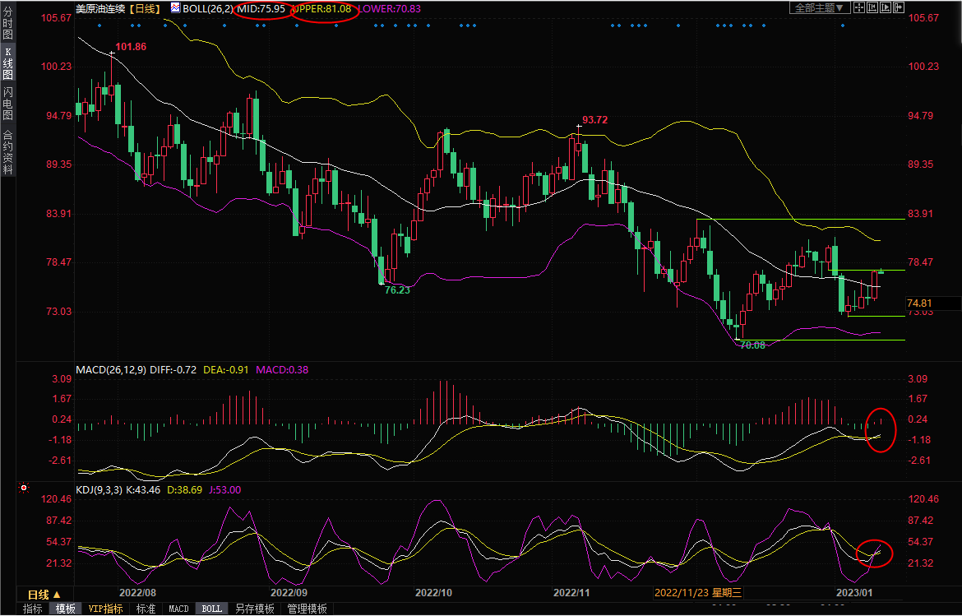962x616 pixels.
Task: Open the VIP指标 tab
Action: click(x=106, y=609)
